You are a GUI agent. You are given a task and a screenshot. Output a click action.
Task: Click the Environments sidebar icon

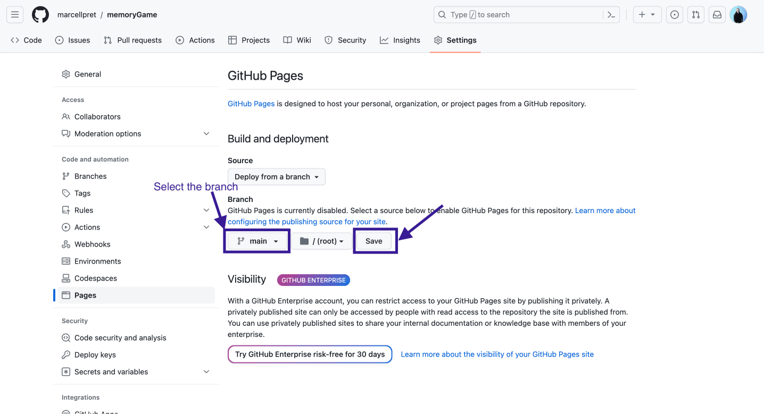pos(65,261)
